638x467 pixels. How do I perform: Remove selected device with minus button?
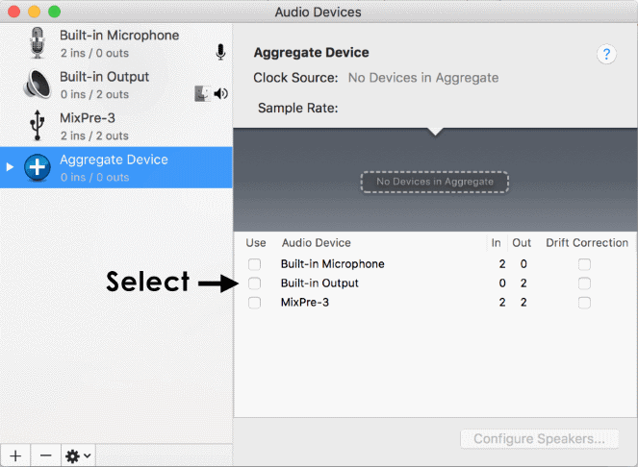[x=44, y=455]
